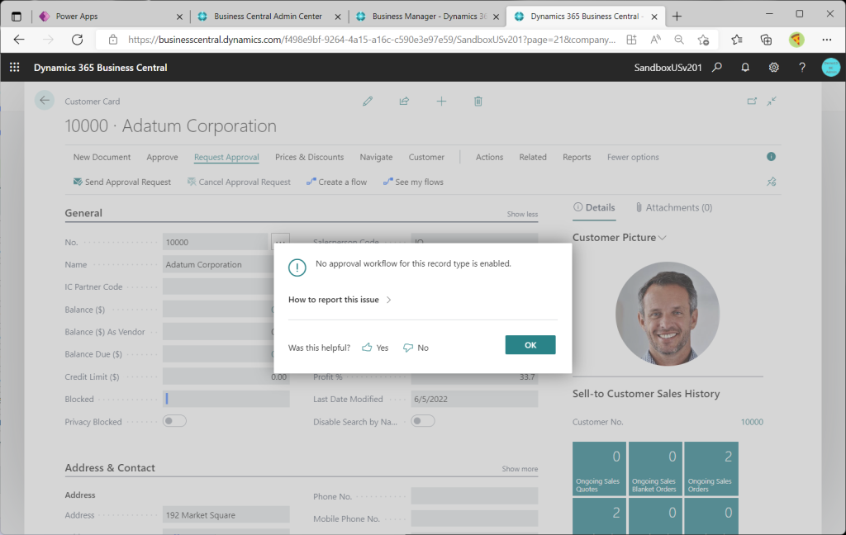Click Create a flow
The image size is (846, 535).
click(337, 182)
